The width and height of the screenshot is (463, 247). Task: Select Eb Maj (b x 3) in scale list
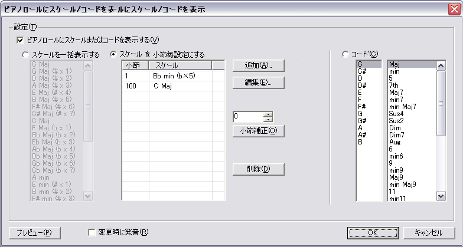click(57, 142)
